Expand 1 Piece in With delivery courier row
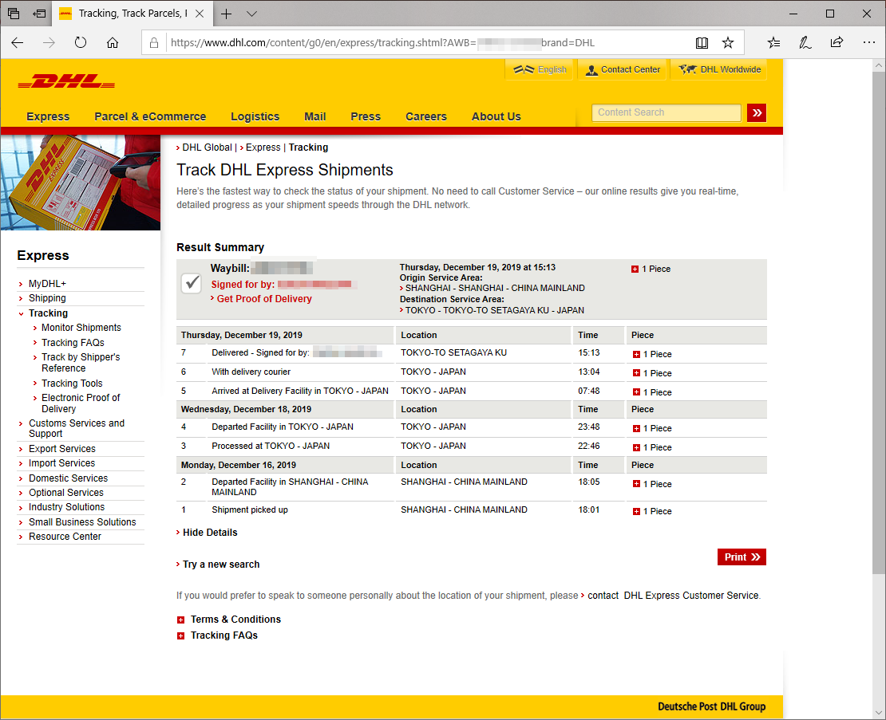 point(636,373)
